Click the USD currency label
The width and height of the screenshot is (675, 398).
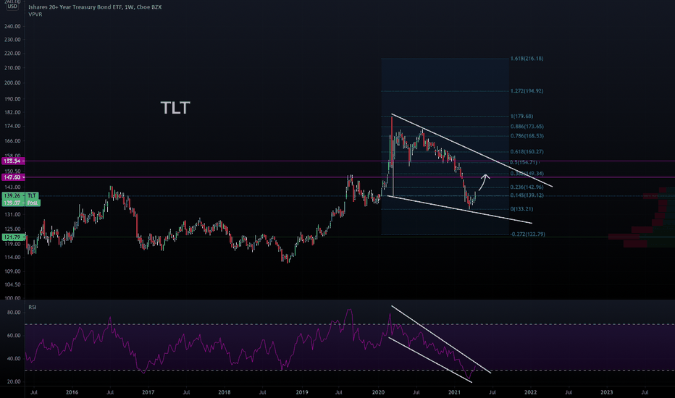[x=12, y=6]
